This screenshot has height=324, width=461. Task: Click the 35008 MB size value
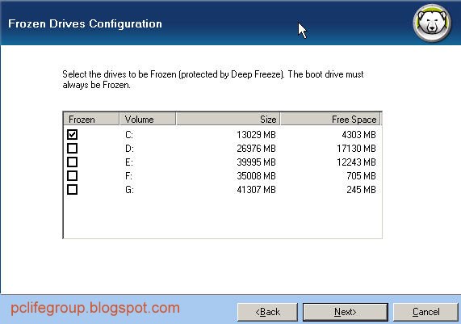pos(257,176)
